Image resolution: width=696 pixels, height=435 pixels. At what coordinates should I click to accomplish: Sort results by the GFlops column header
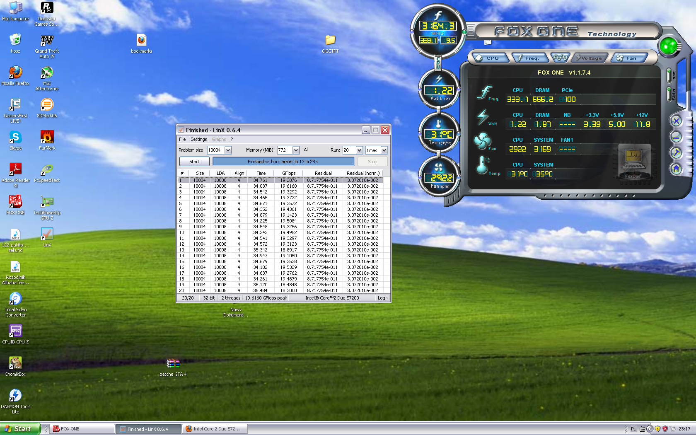[x=289, y=173]
